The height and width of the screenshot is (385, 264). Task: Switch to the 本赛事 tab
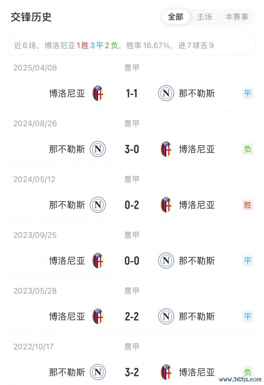pos(236,17)
